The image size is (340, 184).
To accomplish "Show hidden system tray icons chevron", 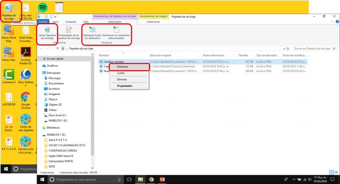I will (x=294, y=179).
